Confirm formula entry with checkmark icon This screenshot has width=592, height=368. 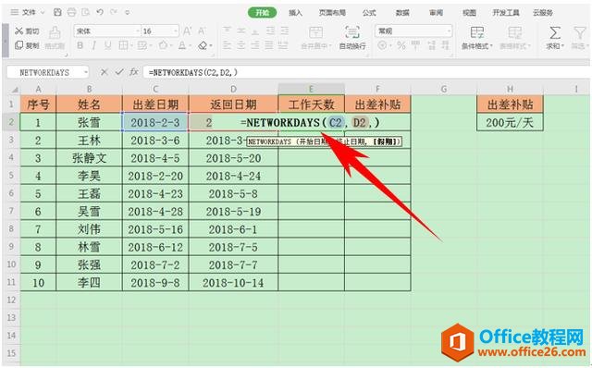tap(119, 72)
